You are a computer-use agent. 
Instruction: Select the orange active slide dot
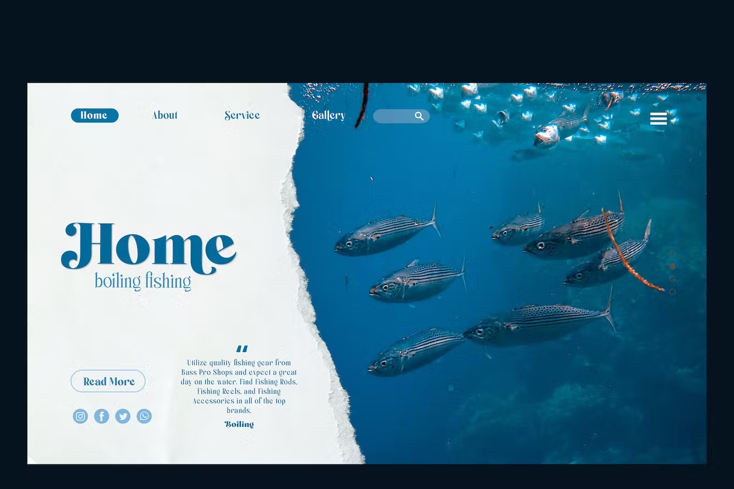(x=672, y=266)
